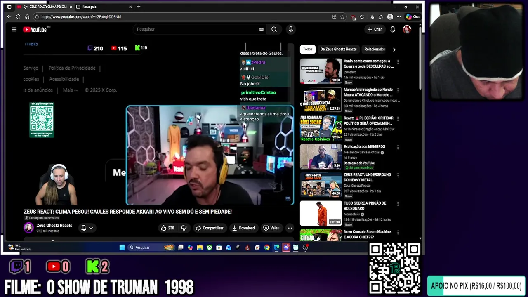528x297 pixels.
Task: Go back with the browser back arrow
Action: 9,16
